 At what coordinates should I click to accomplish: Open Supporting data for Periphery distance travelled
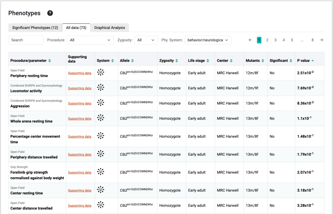coord(80,155)
